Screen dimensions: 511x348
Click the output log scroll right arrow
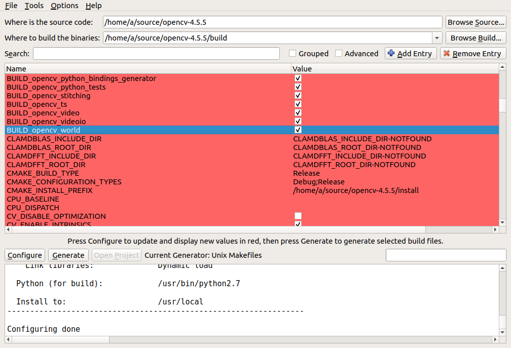(495, 339)
